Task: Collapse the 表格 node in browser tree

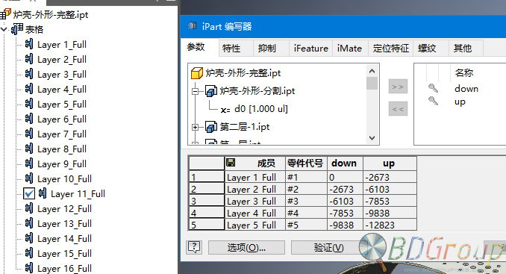Action: pyautogui.click(x=4, y=29)
